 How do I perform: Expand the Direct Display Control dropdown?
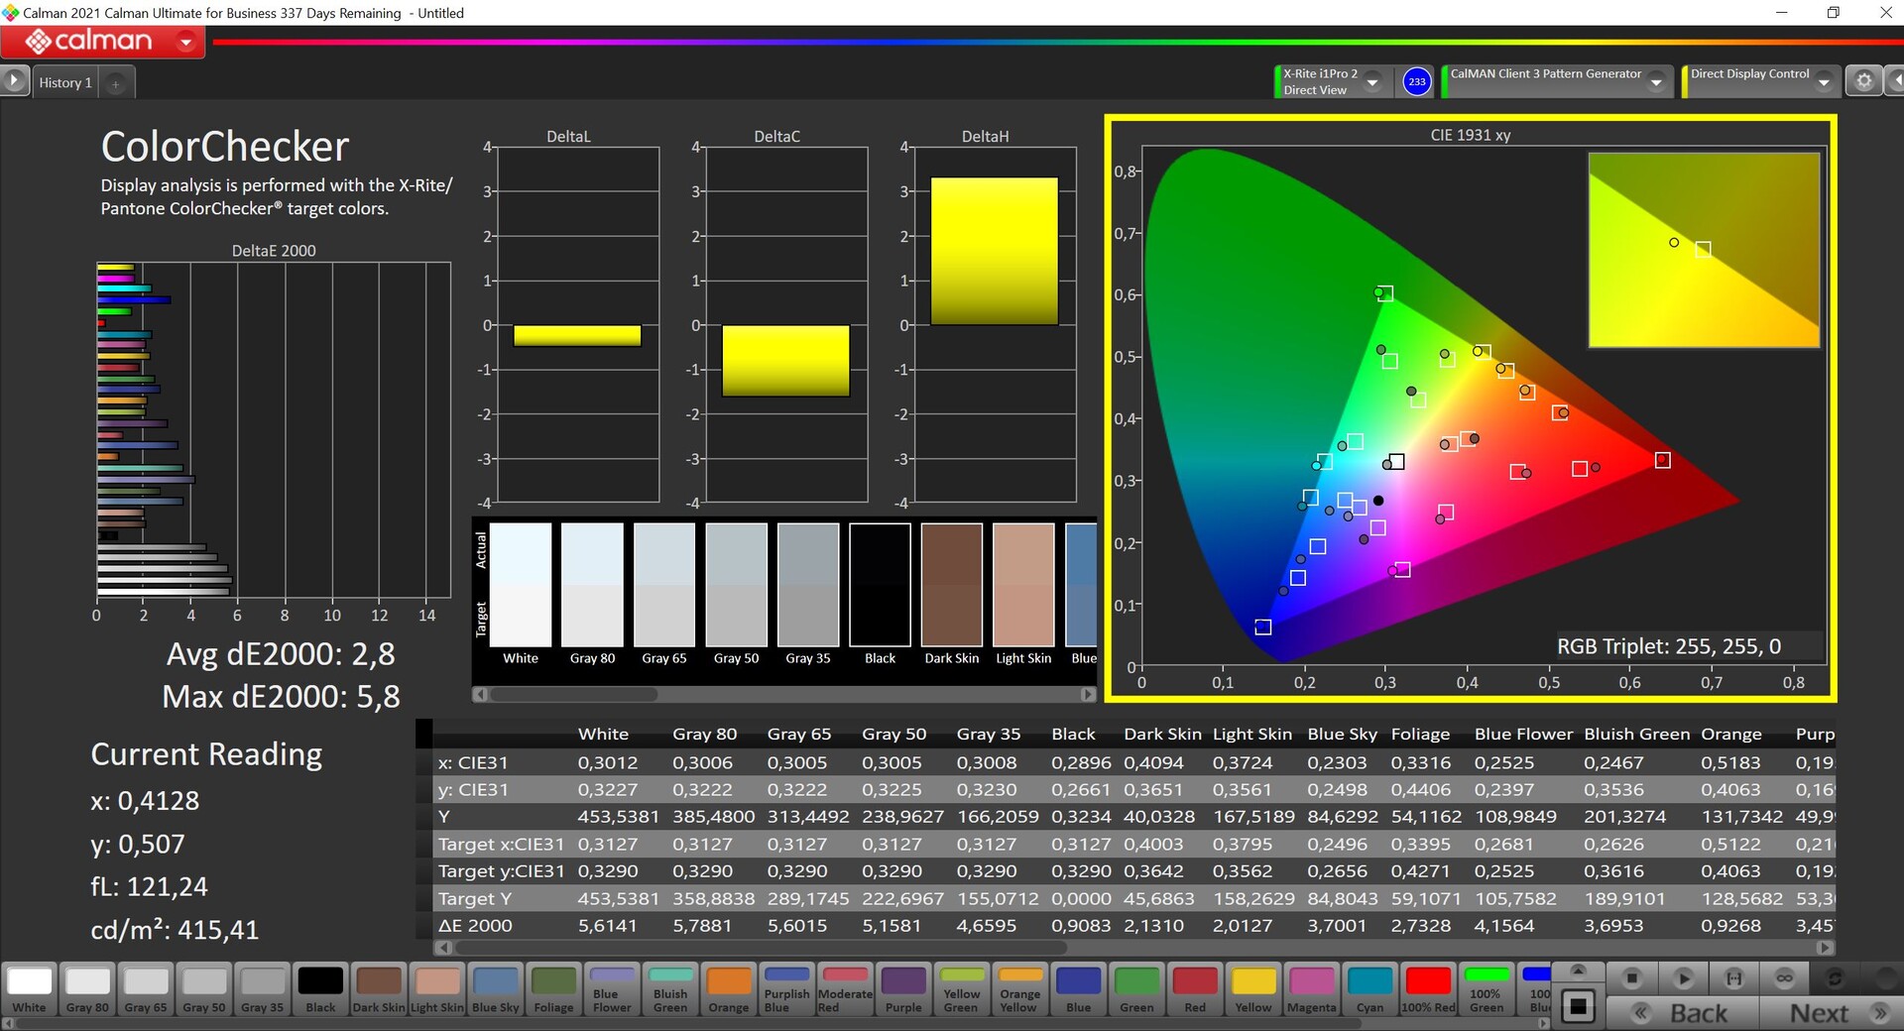1823,83
